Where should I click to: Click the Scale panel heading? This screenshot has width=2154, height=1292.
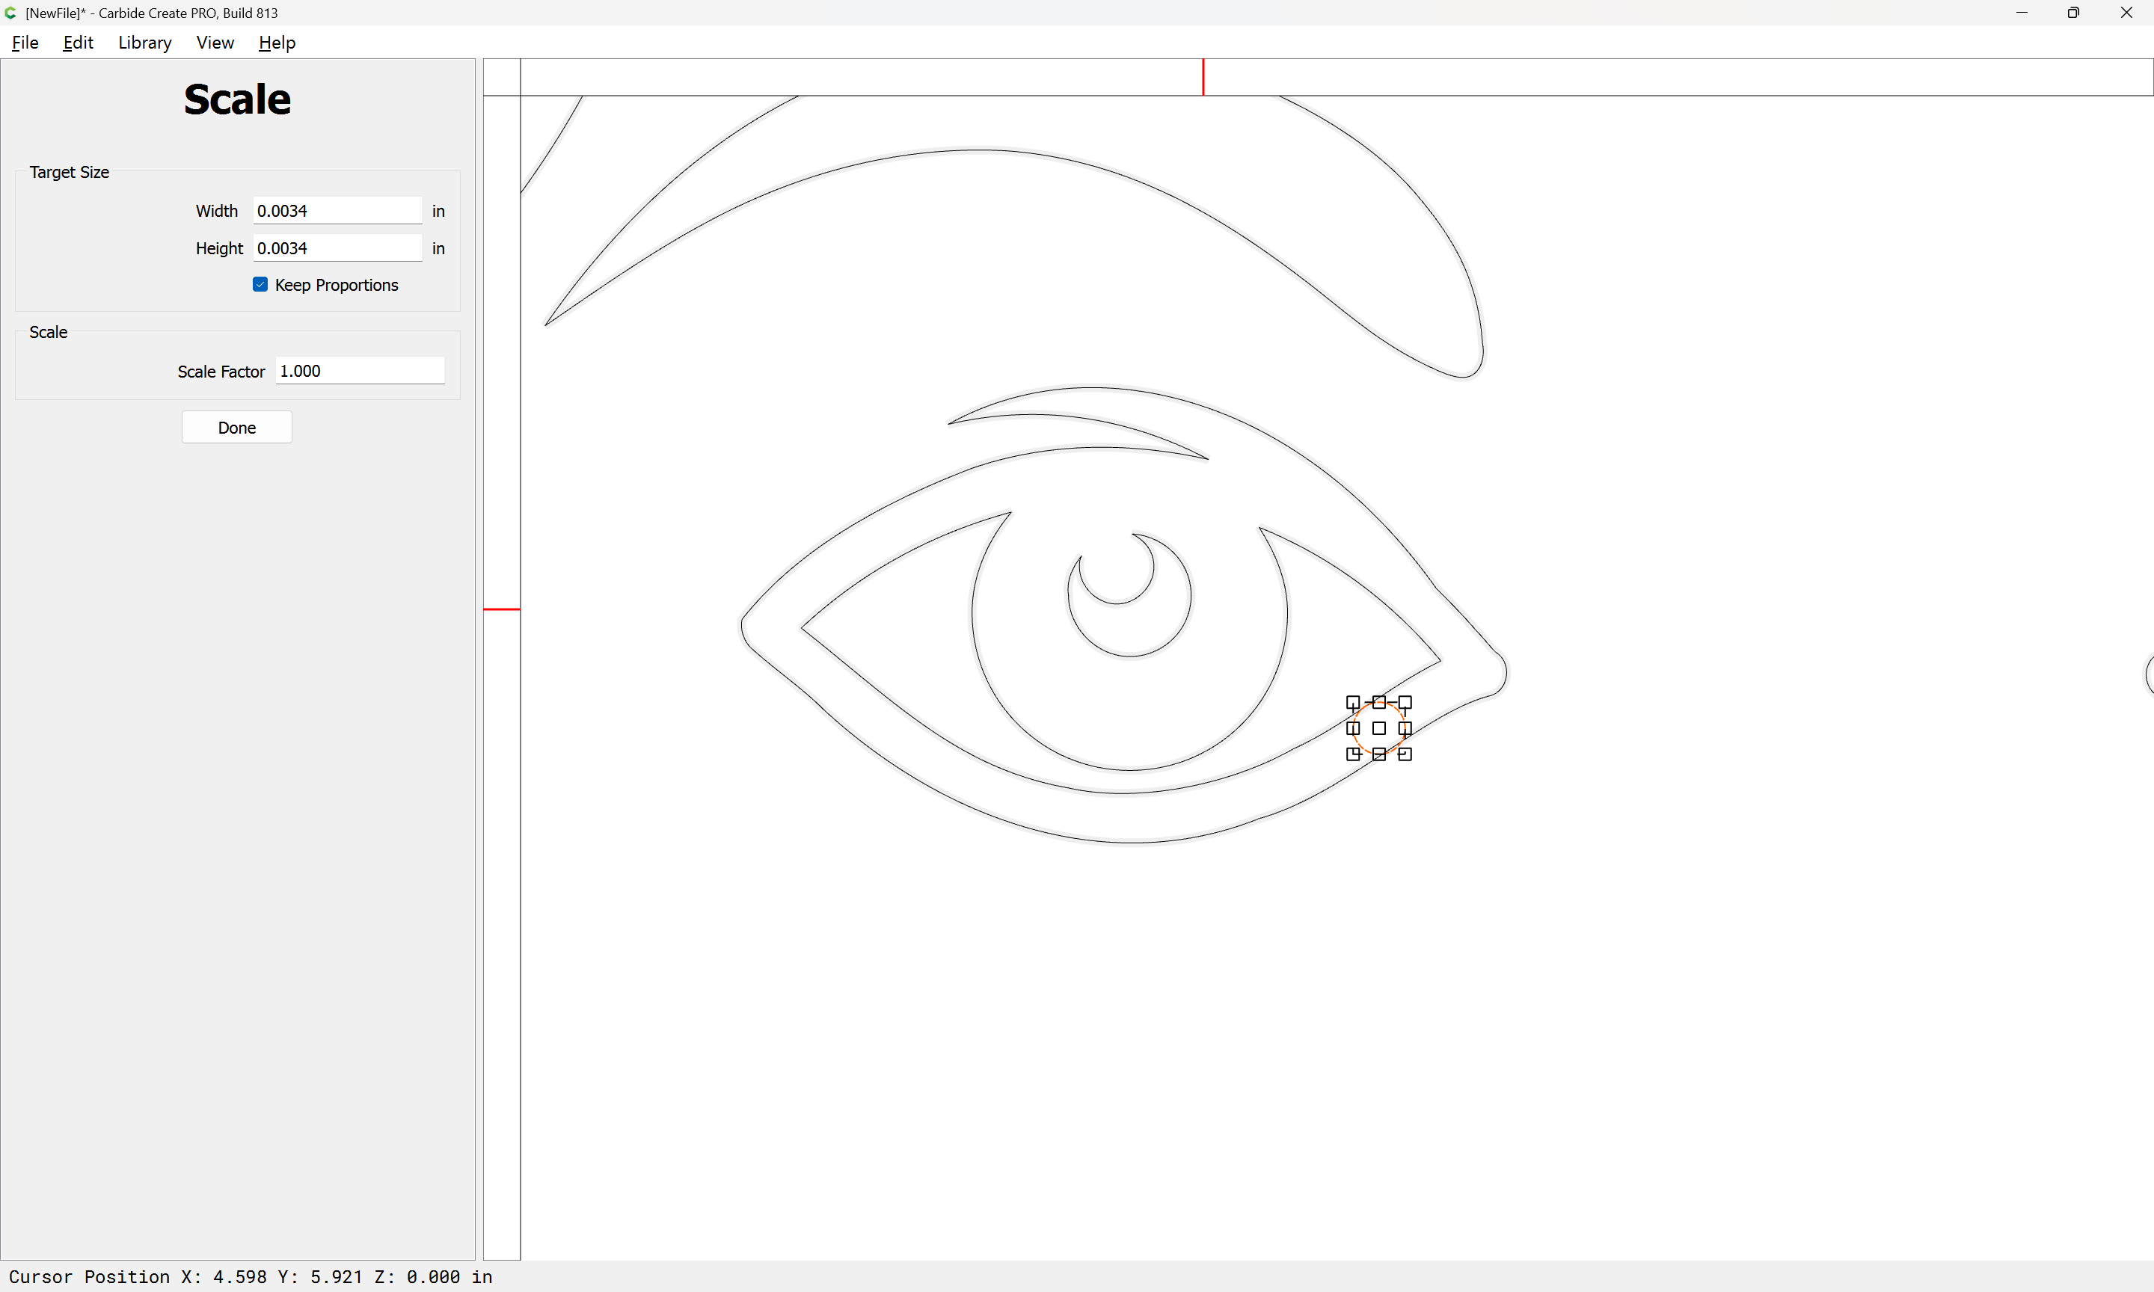point(237,99)
